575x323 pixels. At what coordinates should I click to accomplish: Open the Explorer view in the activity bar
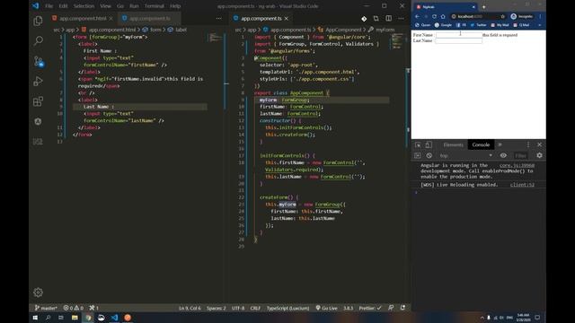click(38, 21)
